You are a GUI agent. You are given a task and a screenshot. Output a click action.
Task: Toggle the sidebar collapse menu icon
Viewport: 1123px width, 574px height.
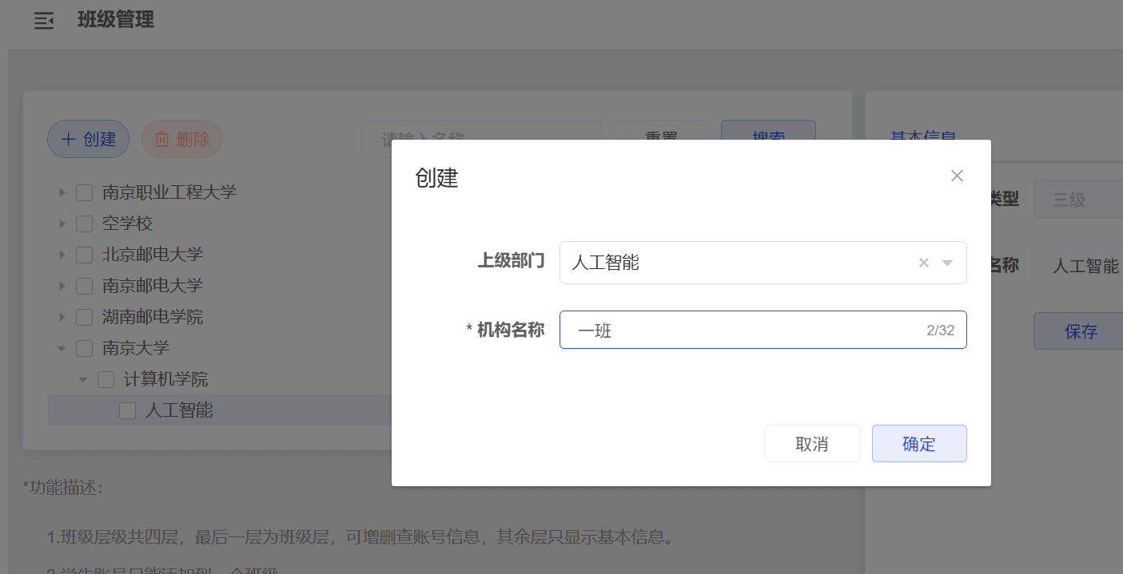(x=44, y=22)
